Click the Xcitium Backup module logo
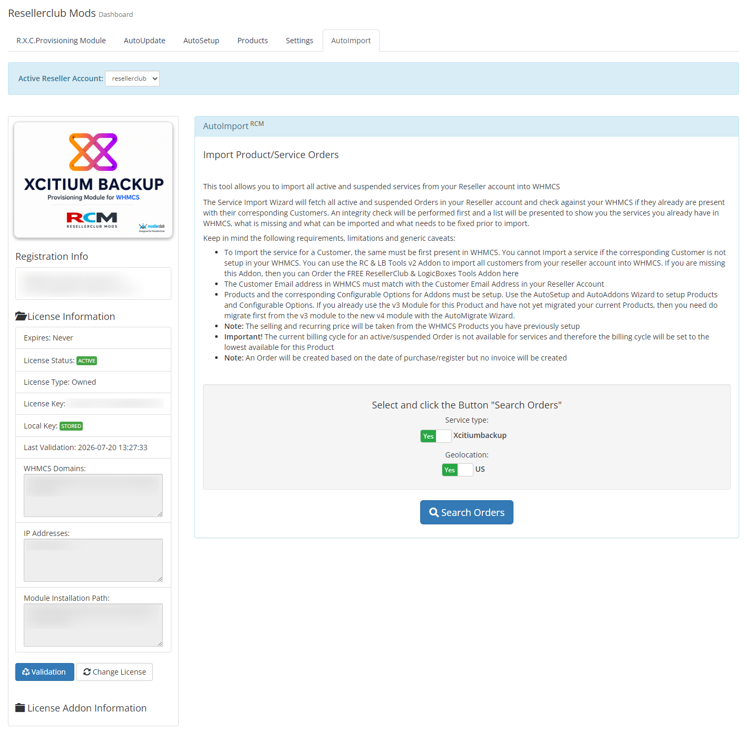The height and width of the screenshot is (731, 747). coord(93,180)
